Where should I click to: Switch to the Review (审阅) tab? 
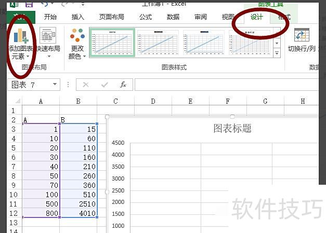point(200,17)
